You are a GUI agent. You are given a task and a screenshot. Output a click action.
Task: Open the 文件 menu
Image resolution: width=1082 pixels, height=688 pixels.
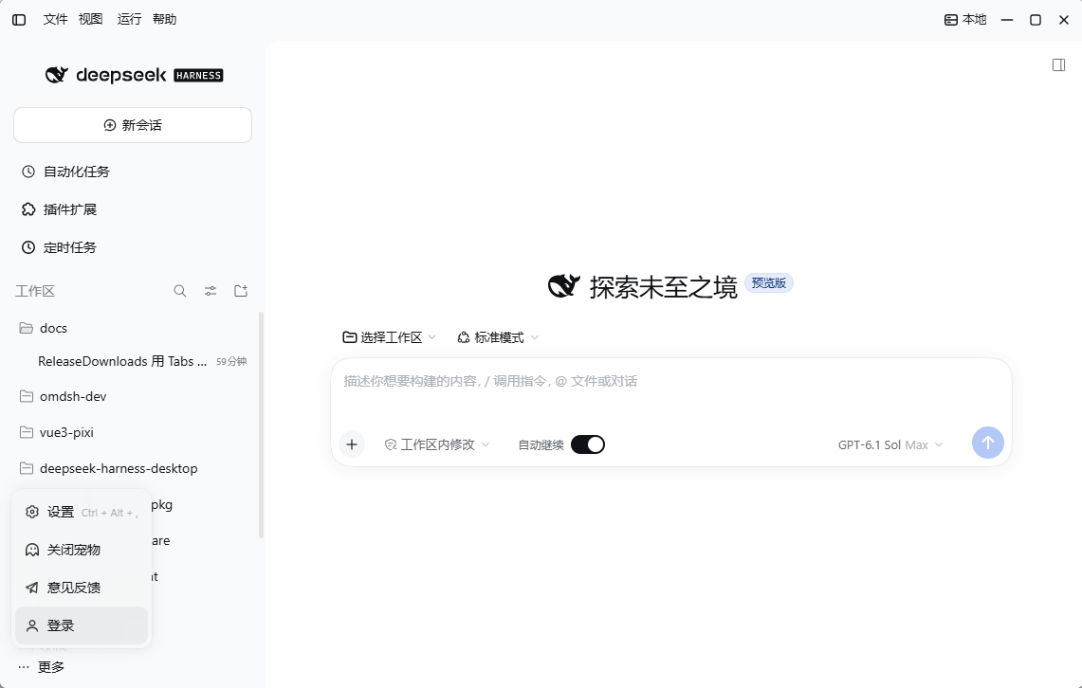click(x=55, y=19)
